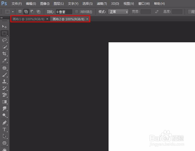Select the Lasso tool
Screen dimensions: 195x151
(4, 40)
